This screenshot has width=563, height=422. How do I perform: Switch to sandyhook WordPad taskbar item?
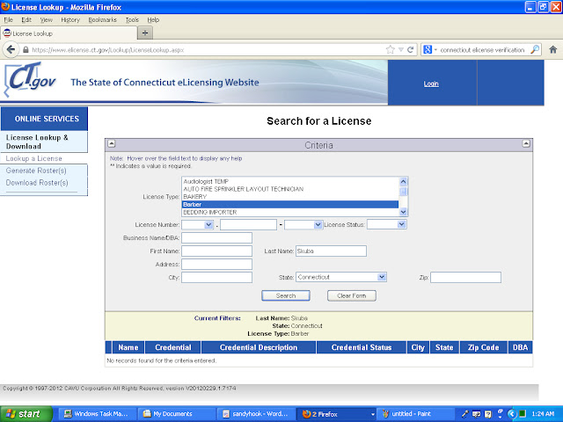256,414
